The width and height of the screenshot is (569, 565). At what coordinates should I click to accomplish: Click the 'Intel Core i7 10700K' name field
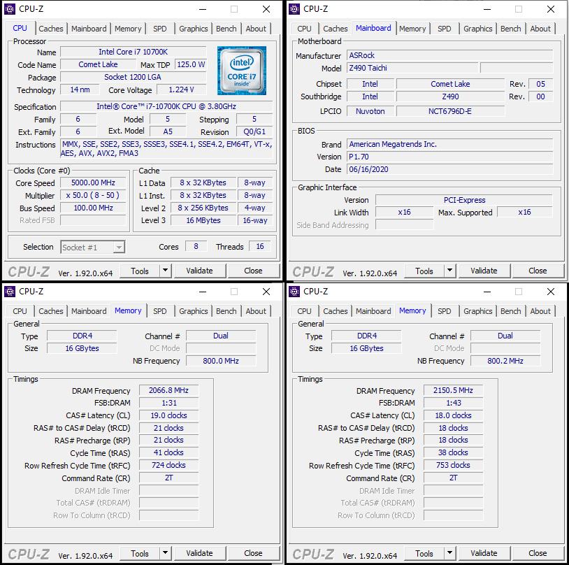pos(134,52)
